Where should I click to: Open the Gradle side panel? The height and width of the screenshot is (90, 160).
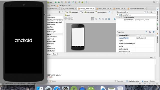point(157,27)
